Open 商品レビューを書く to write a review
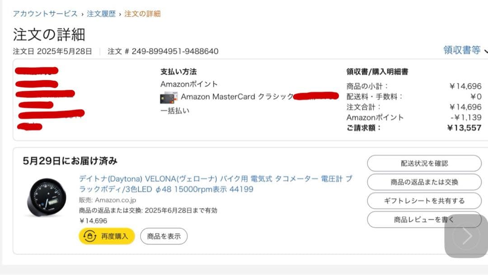 click(x=424, y=219)
